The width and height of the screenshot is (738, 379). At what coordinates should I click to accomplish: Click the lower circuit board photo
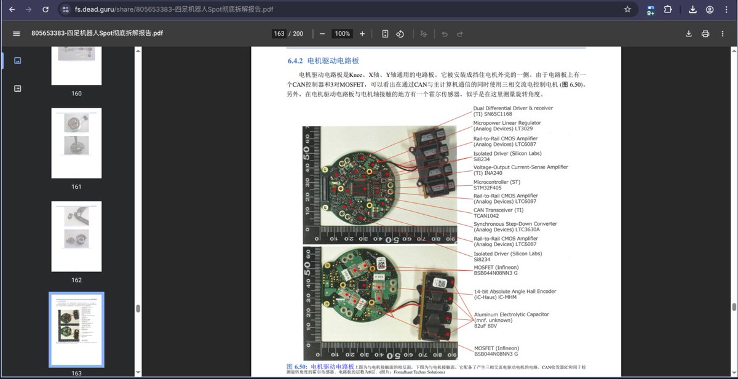379,303
